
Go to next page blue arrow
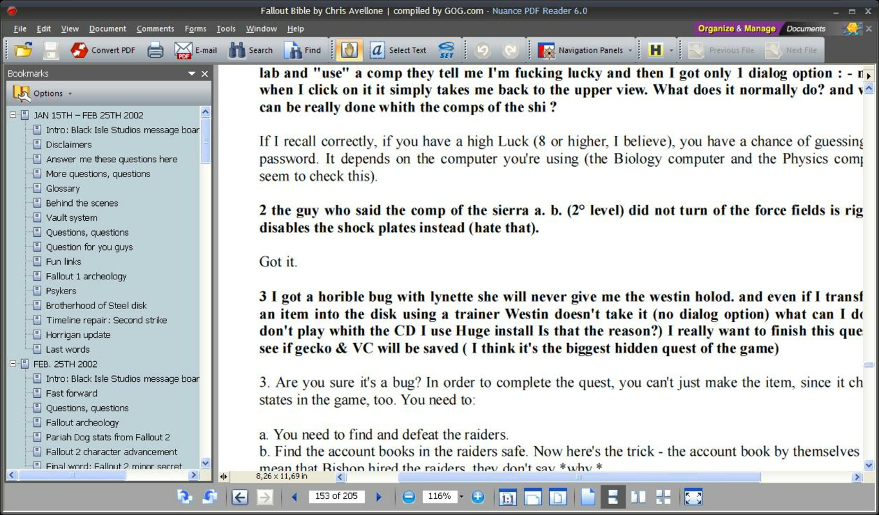point(379,497)
